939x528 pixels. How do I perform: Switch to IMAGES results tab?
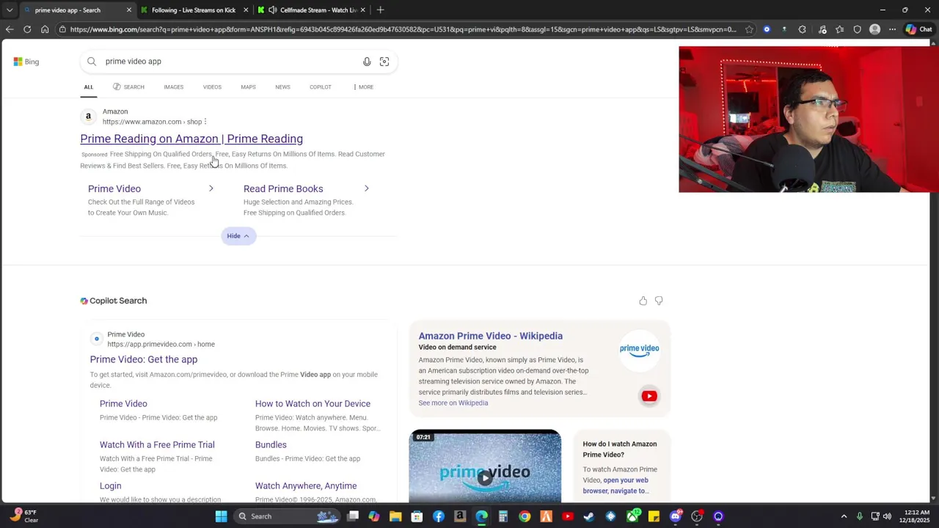[x=174, y=87]
